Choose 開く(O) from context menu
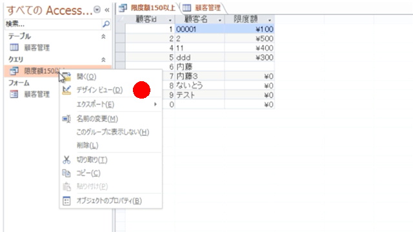The height and width of the screenshot is (232, 413). [111, 77]
